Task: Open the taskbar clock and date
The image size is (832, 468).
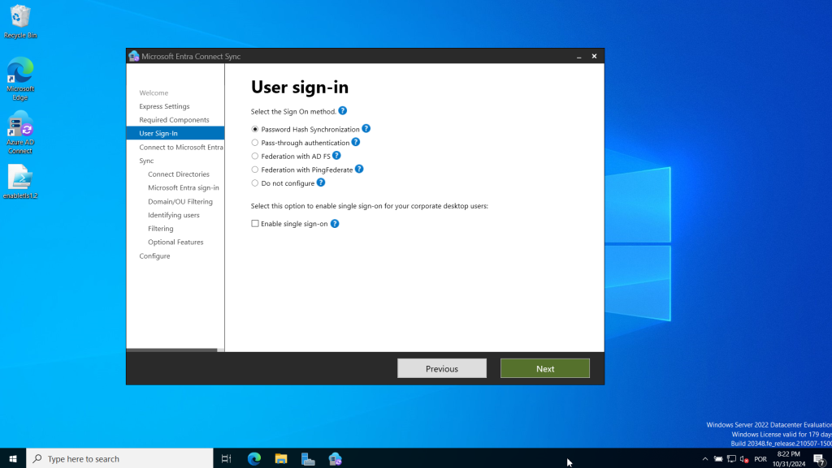Action: click(x=788, y=458)
